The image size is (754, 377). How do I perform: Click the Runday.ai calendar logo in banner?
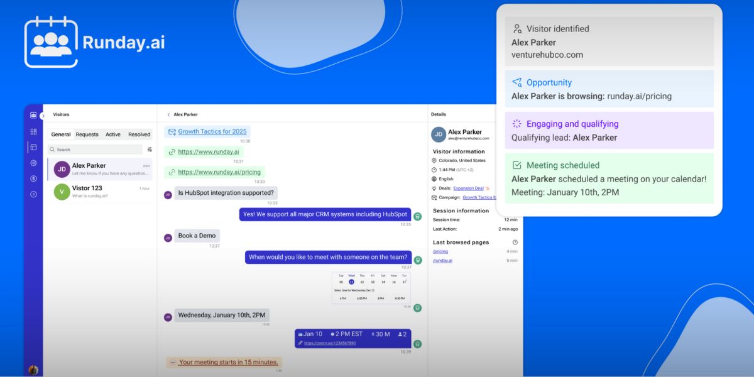tap(51, 42)
